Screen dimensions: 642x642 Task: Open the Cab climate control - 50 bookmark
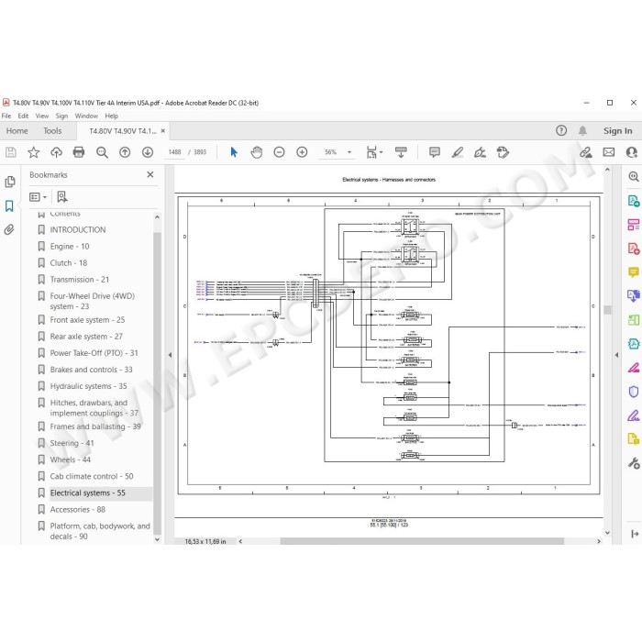pyautogui.click(x=92, y=476)
